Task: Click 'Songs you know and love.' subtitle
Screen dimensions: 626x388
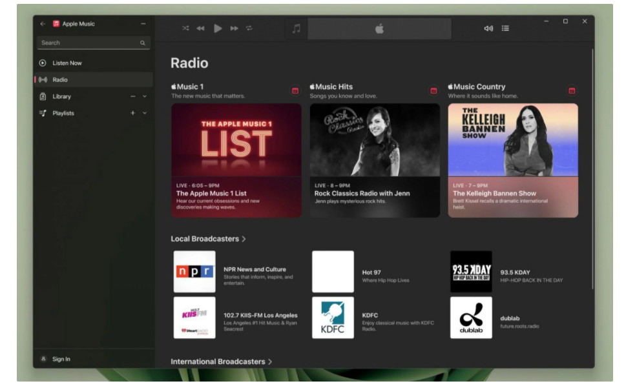Action: [343, 96]
